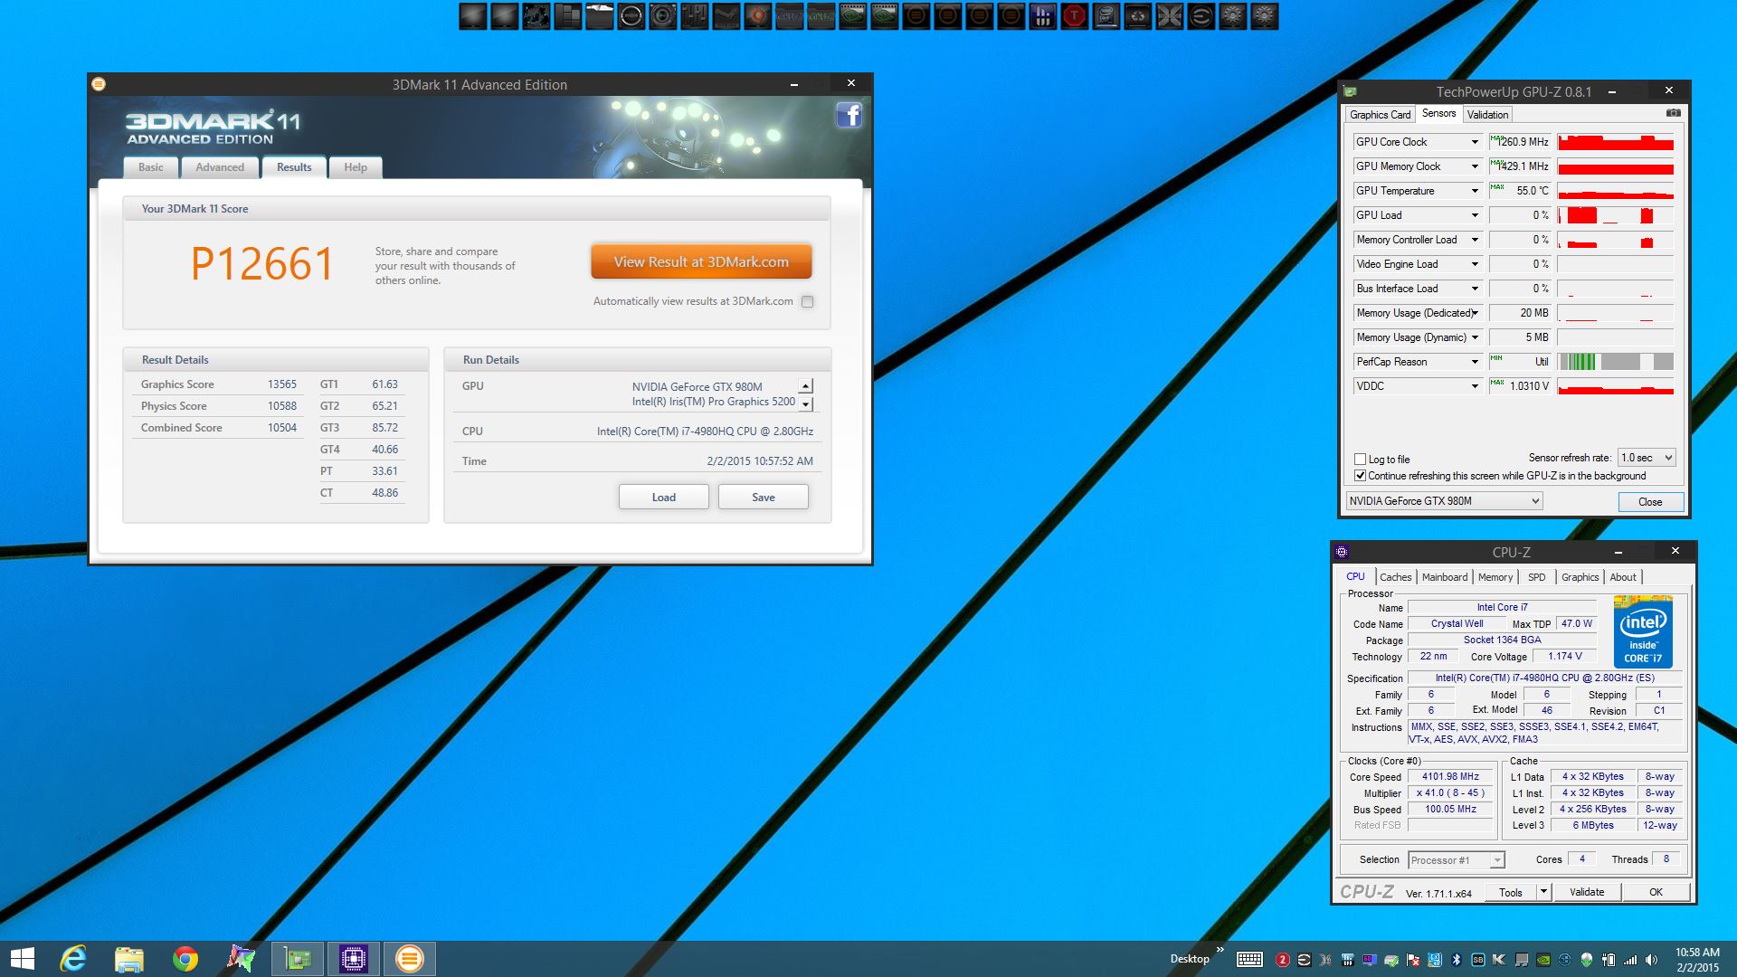Open Validation tab in GPU-Z
1737x977 pixels.
1487,115
